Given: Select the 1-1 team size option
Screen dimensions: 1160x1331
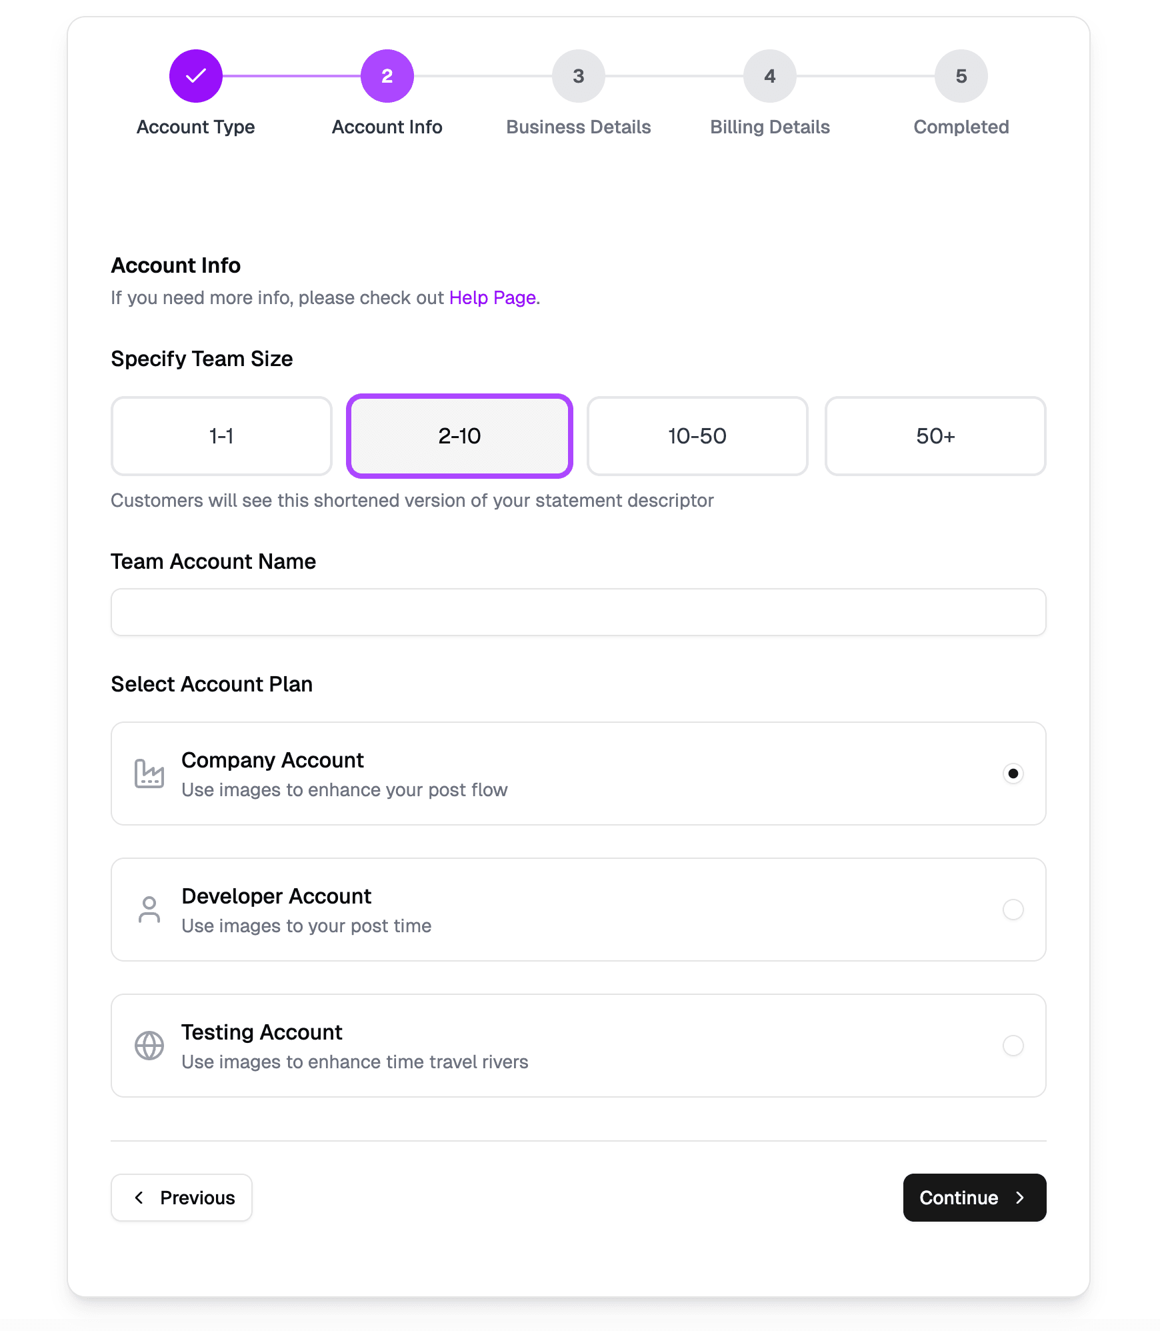Looking at the screenshot, I should tap(221, 436).
